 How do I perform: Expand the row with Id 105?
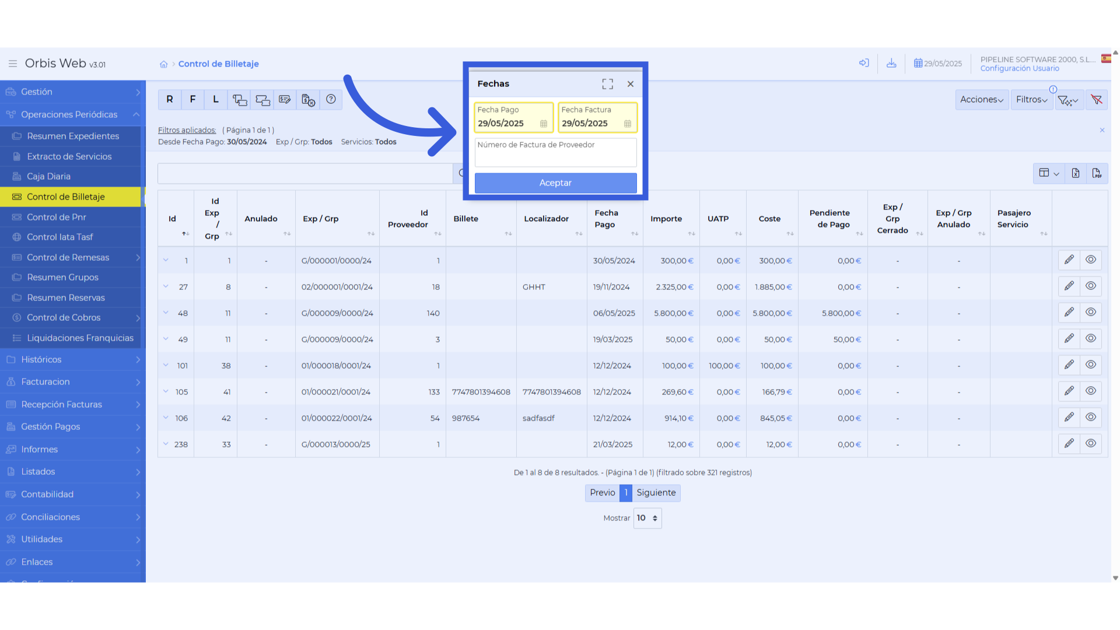point(166,391)
